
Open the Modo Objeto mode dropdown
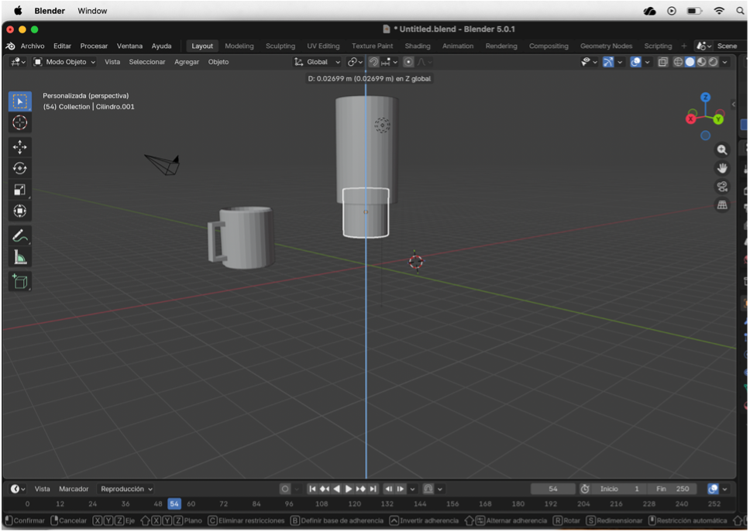tap(65, 62)
